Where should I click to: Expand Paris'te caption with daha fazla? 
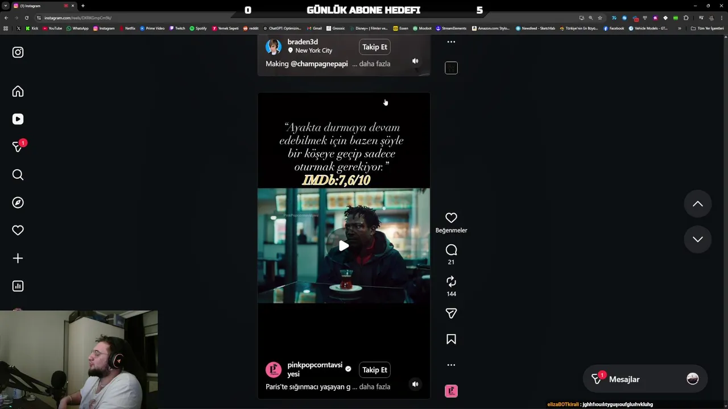coord(375,387)
